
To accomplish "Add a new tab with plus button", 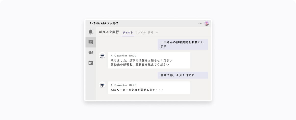I will point(157,33).
